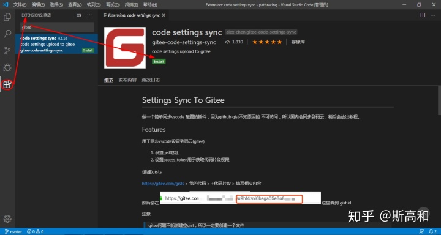
Task: Click the Gitee extension logo image
Action: 125,48
